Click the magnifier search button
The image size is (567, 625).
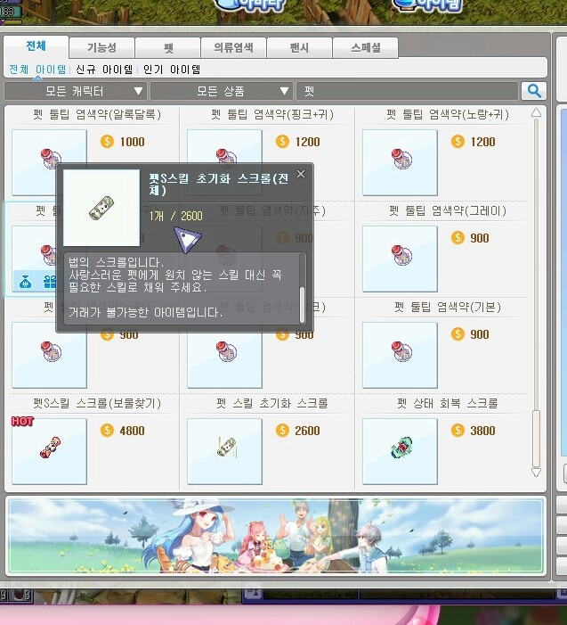533,91
